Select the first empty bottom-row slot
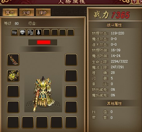Viewport: 142px width, 132px height. click(x=13, y=122)
